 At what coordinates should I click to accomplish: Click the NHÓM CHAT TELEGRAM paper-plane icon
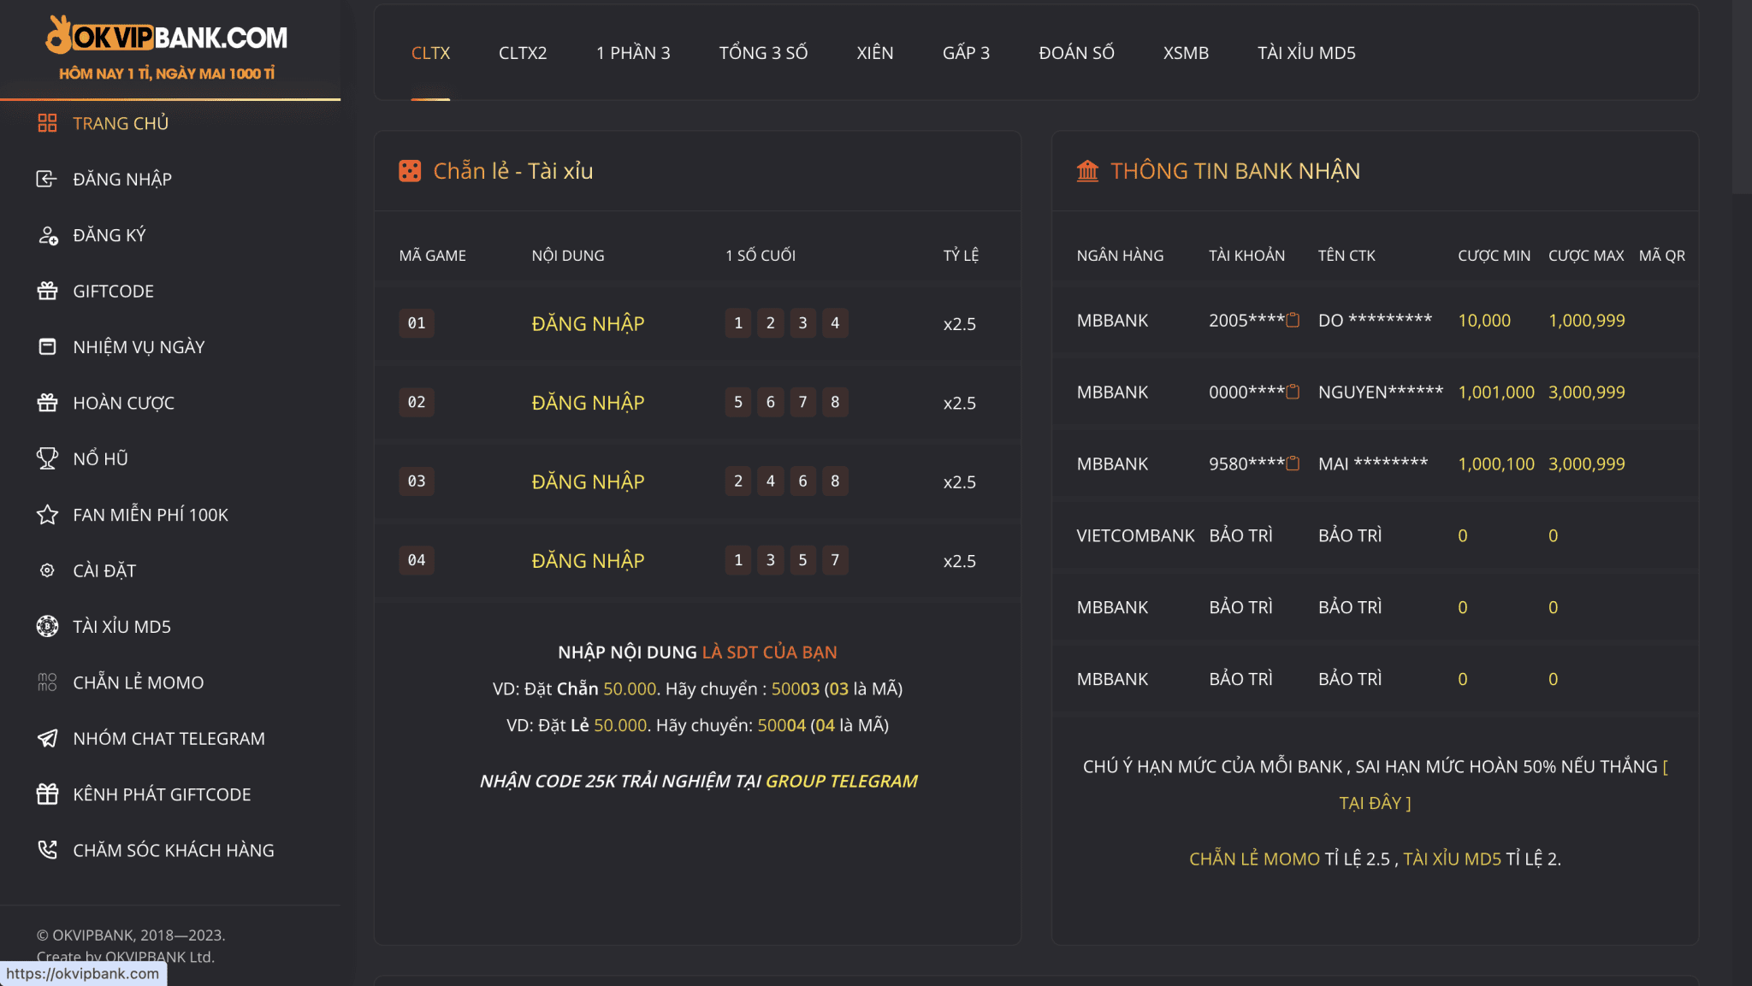tap(47, 738)
